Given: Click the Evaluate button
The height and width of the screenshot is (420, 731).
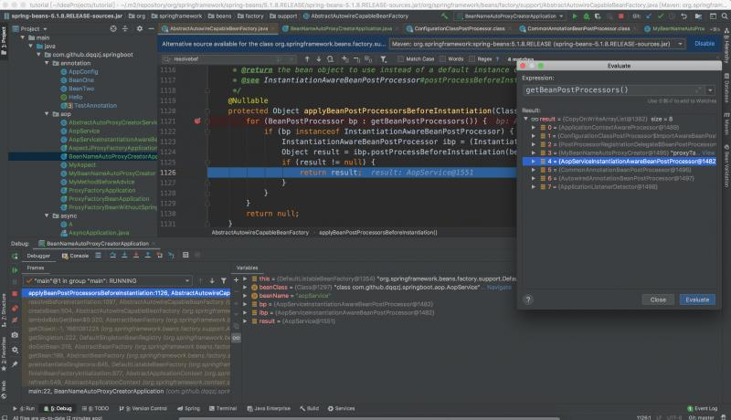Looking at the screenshot, I should (x=697, y=299).
